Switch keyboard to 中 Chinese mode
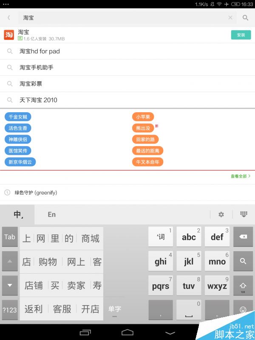The image size is (255, 340). [17, 215]
